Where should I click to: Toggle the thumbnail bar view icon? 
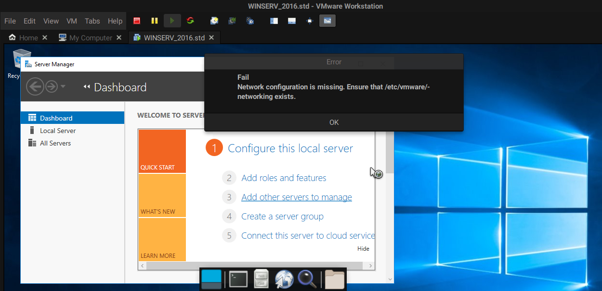pos(292,21)
